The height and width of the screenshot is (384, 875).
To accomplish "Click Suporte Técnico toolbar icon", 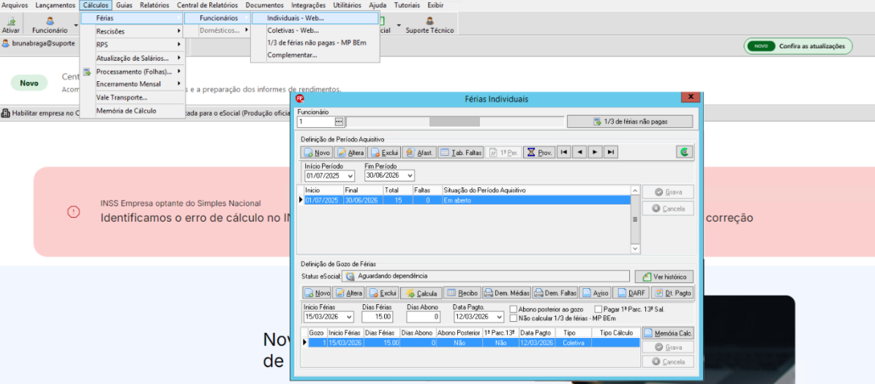I will click(x=429, y=25).
